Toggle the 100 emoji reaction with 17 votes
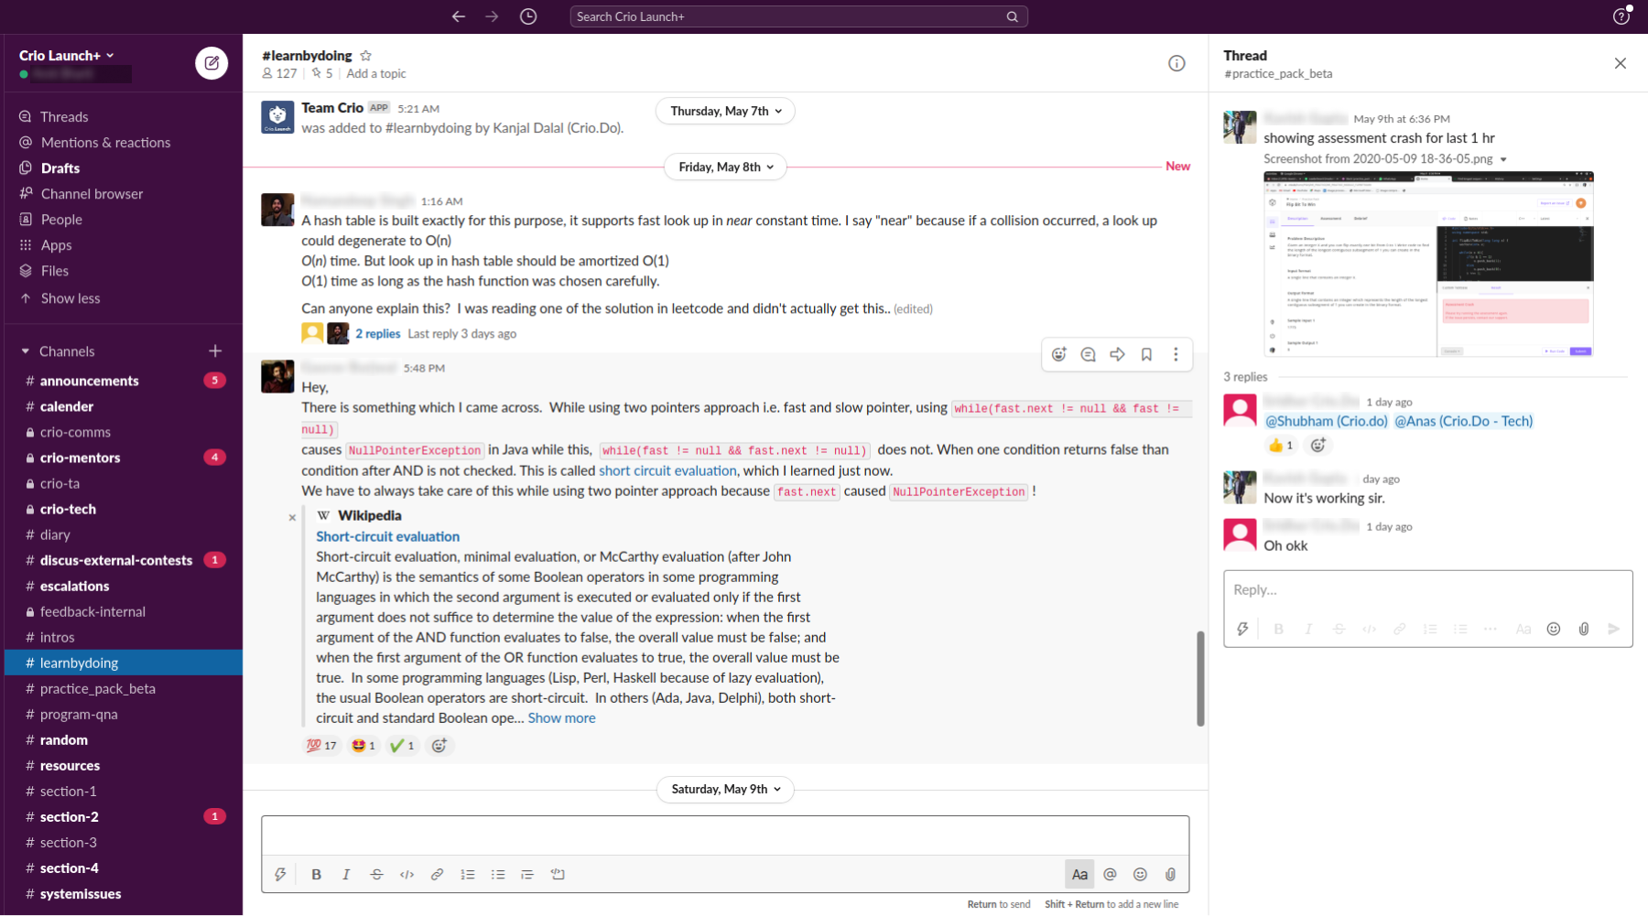The height and width of the screenshot is (916, 1648). point(321,746)
